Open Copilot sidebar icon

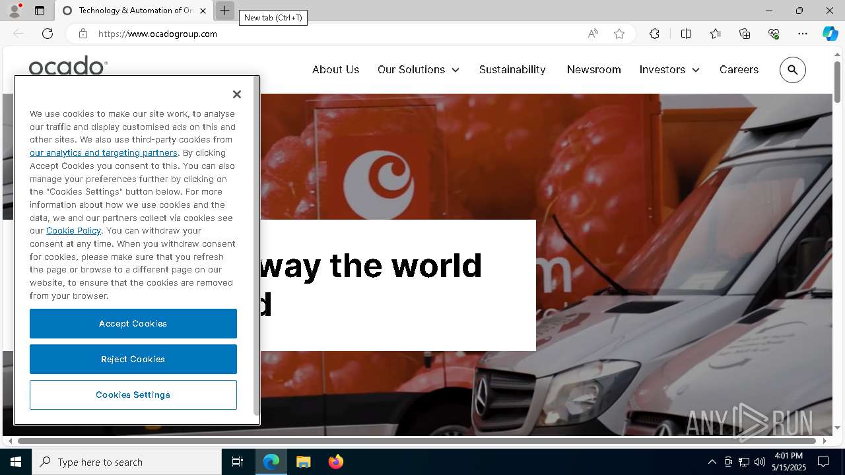pyautogui.click(x=830, y=34)
